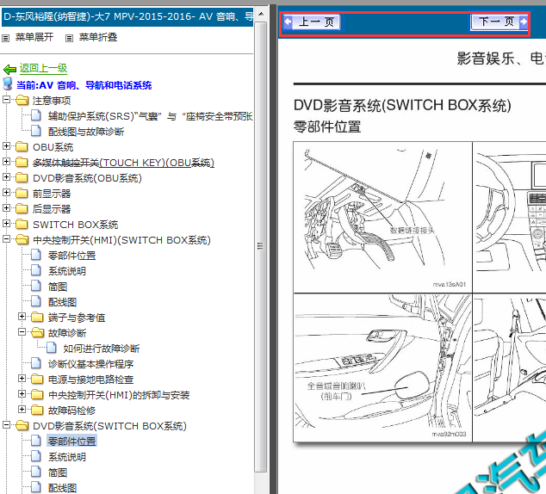Expand the 后显示器 folder

[x=6, y=207]
